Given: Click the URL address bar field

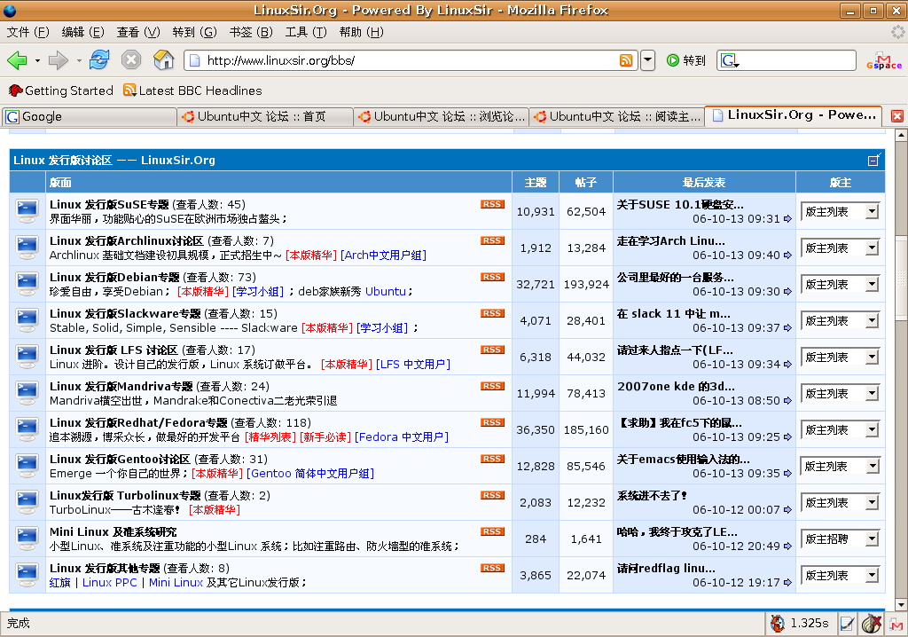Looking at the screenshot, I should pos(411,60).
